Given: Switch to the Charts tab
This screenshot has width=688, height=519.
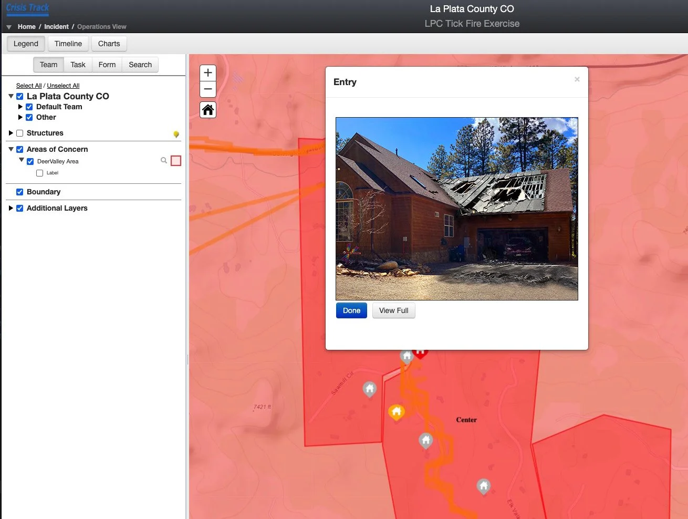Looking at the screenshot, I should coord(109,44).
